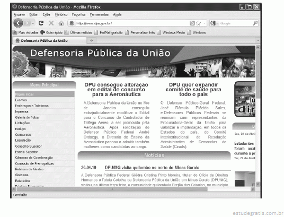284x217 pixels.
Task: Click the horizontal scrollbar left arrow
Action: point(14,189)
